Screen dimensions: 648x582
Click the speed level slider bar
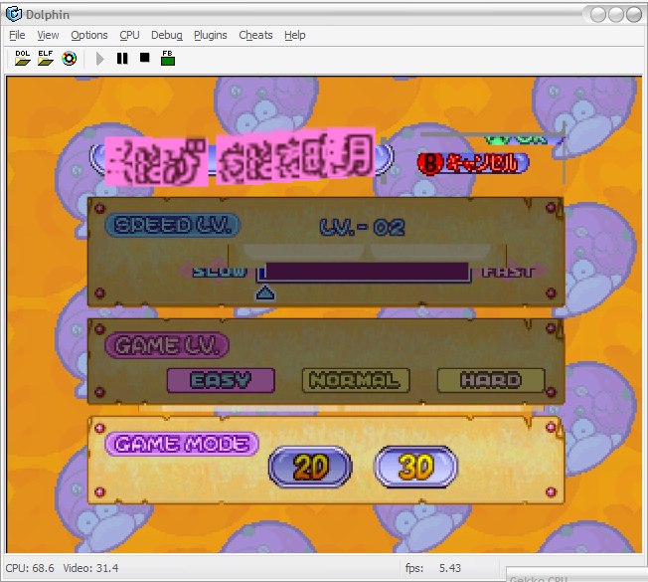coord(364,273)
